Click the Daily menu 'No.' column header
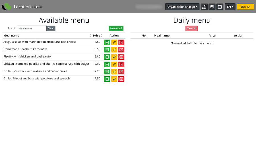This screenshot has width=256, height=143. pos(144,36)
